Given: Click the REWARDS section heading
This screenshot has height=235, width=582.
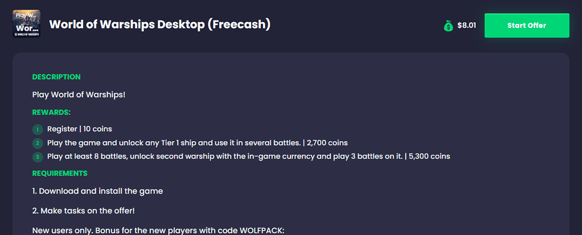Looking at the screenshot, I should tap(51, 113).
